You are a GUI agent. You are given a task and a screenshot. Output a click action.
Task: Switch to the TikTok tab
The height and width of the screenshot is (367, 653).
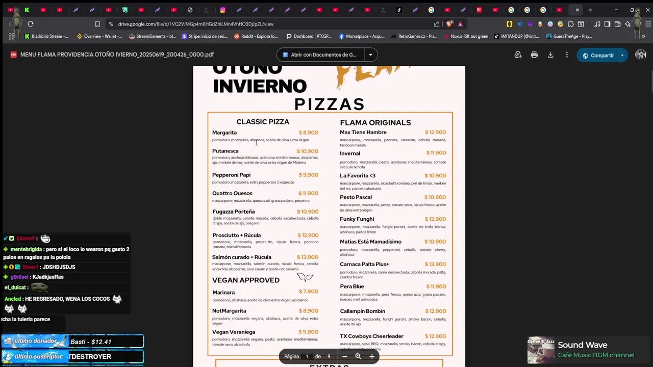pos(399,10)
